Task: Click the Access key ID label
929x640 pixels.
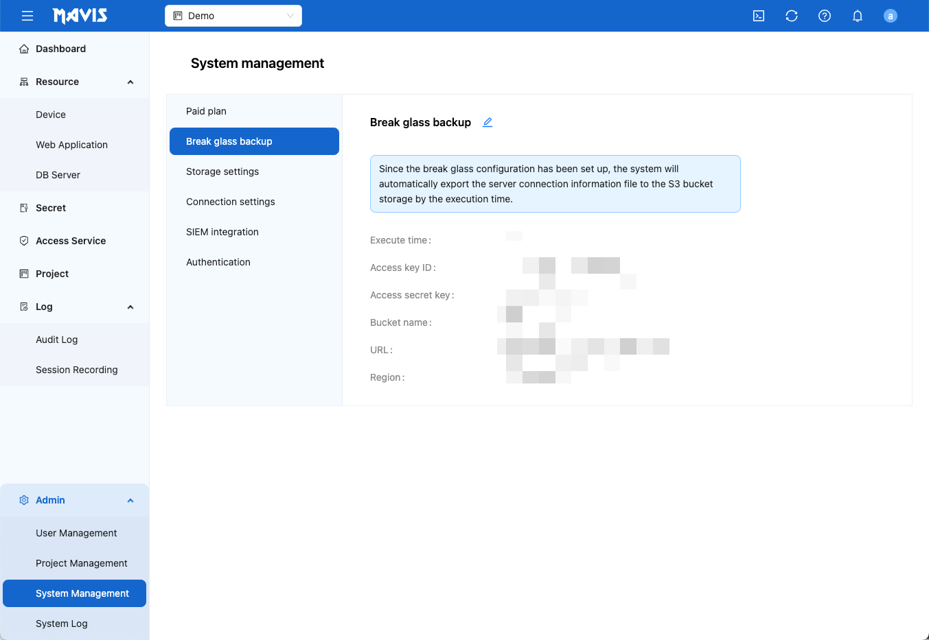Action: point(403,268)
